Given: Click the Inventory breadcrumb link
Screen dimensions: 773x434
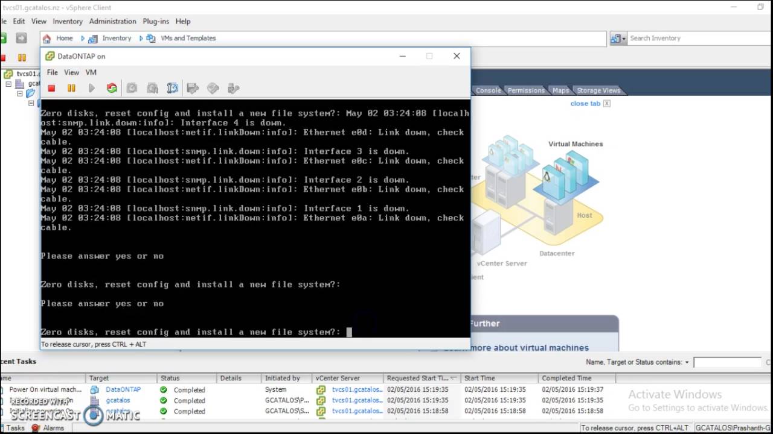Looking at the screenshot, I should (x=117, y=38).
